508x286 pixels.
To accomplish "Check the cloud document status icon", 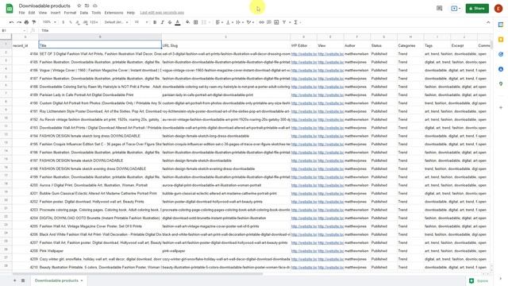I will pyautogui.click(x=95, y=6).
